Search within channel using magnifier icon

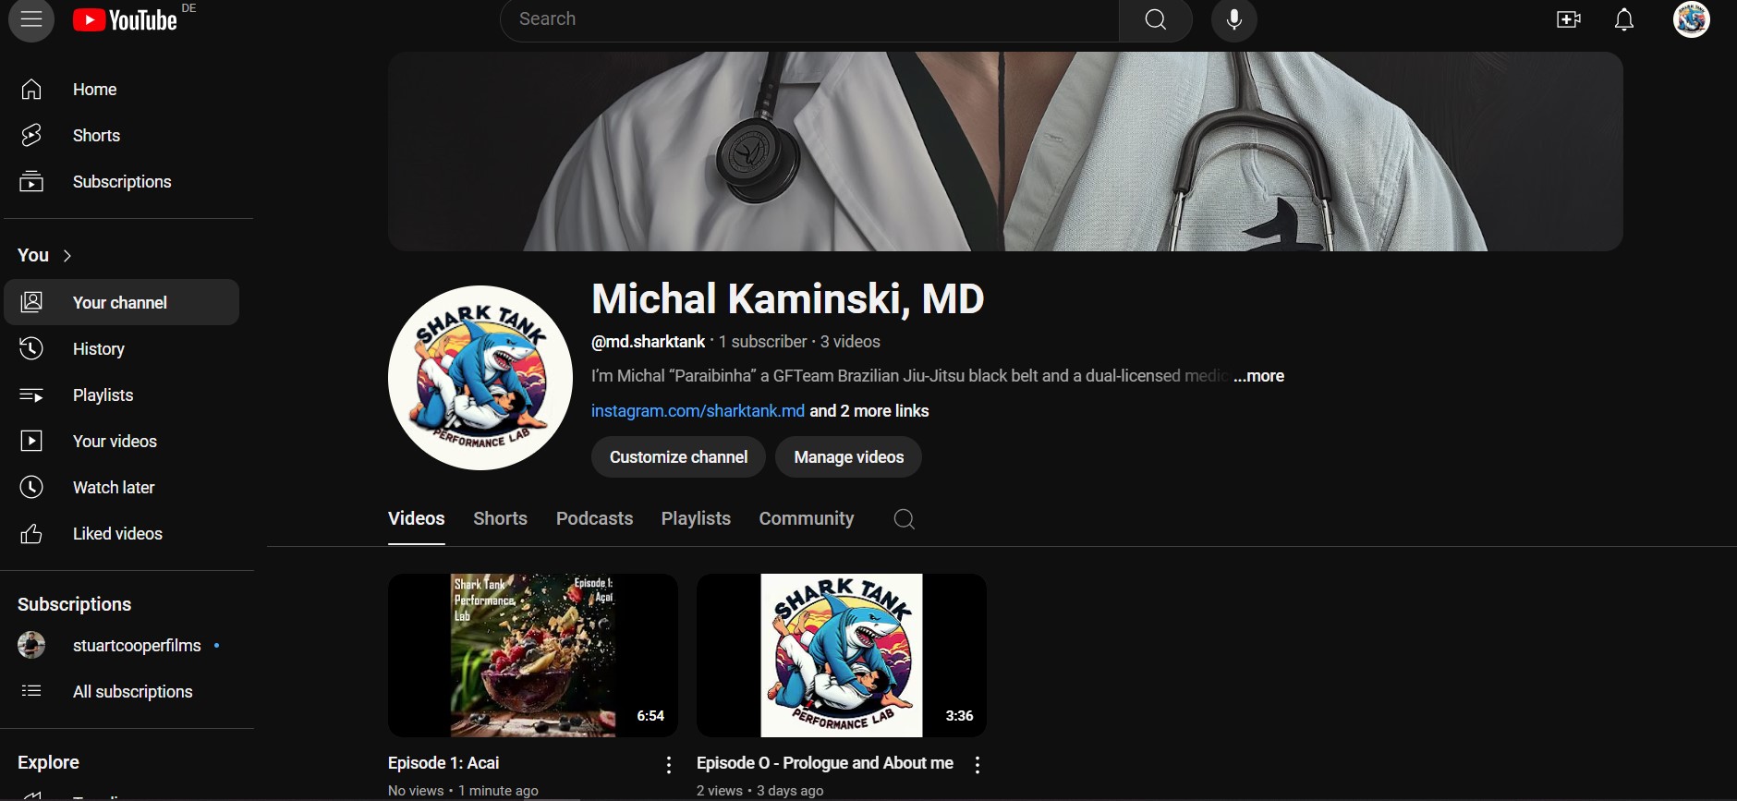905,519
